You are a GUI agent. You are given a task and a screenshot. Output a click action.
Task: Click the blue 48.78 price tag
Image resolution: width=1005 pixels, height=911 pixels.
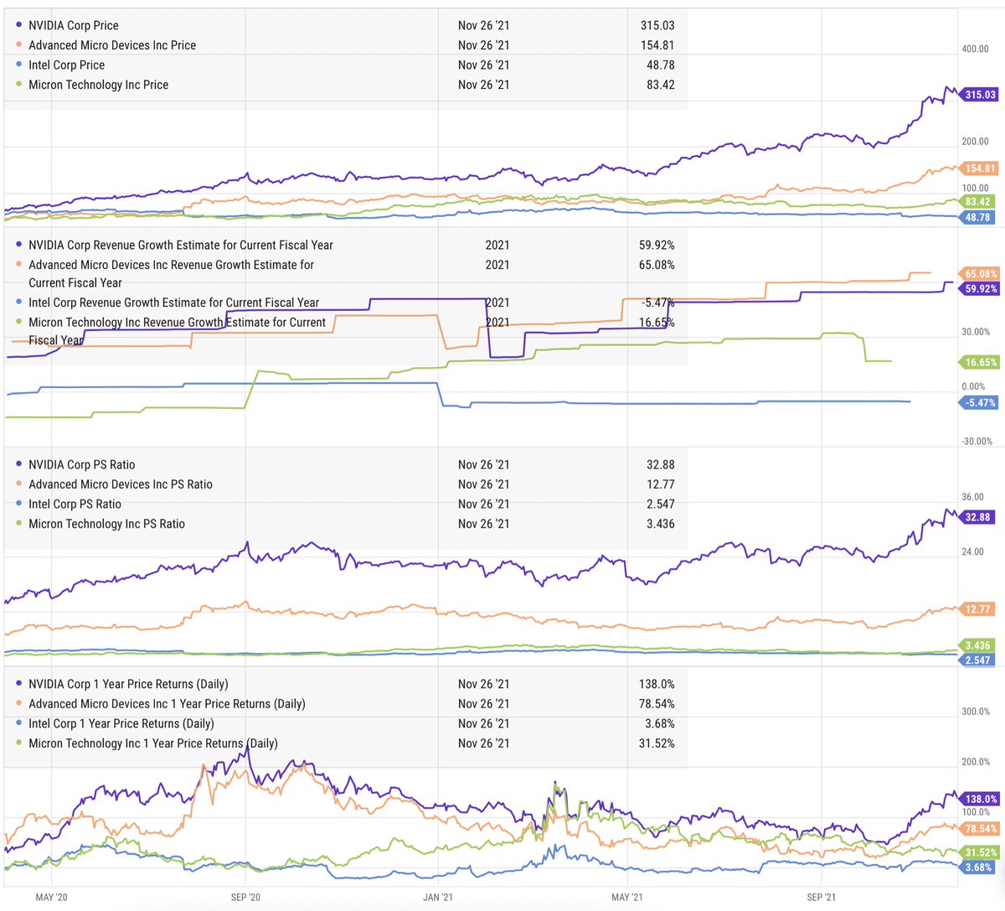coord(976,217)
